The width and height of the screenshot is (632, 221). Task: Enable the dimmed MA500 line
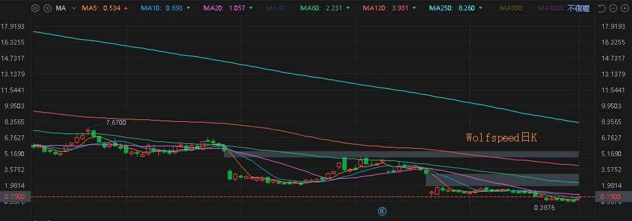[x=511, y=8]
